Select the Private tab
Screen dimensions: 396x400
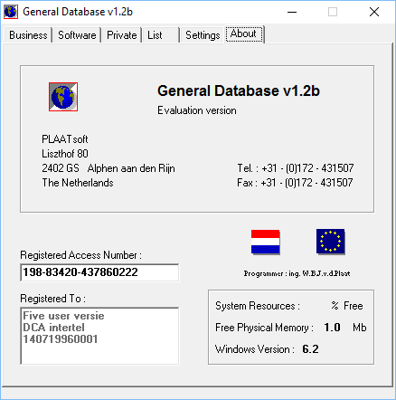(x=122, y=35)
